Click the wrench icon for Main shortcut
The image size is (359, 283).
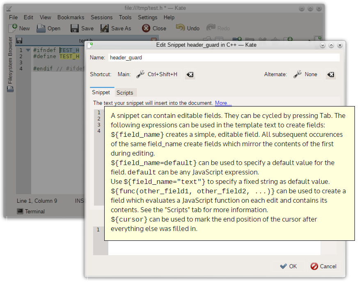point(140,74)
